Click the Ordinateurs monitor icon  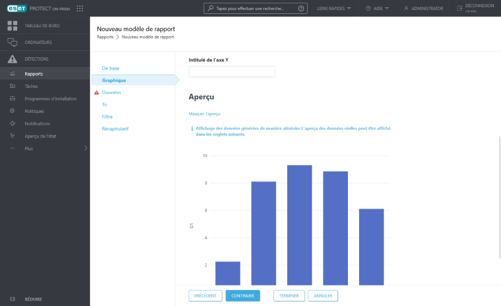[x=12, y=42]
